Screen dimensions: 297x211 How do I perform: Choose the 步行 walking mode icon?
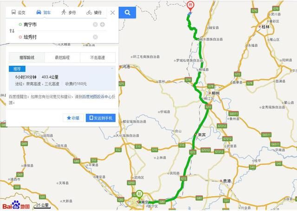pyautogui.click(x=64, y=12)
